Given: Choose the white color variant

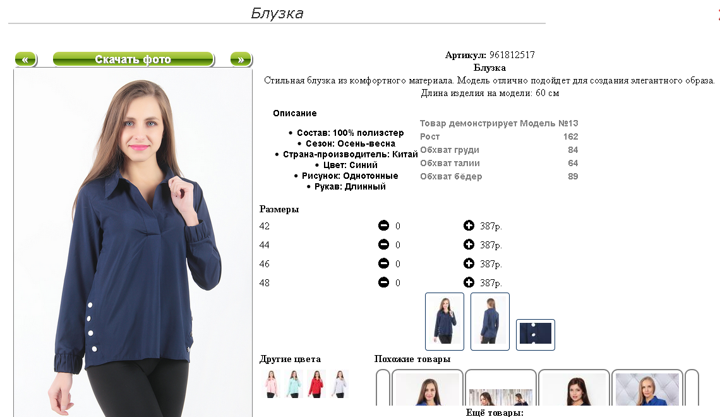Looking at the screenshot, I should (x=339, y=384).
